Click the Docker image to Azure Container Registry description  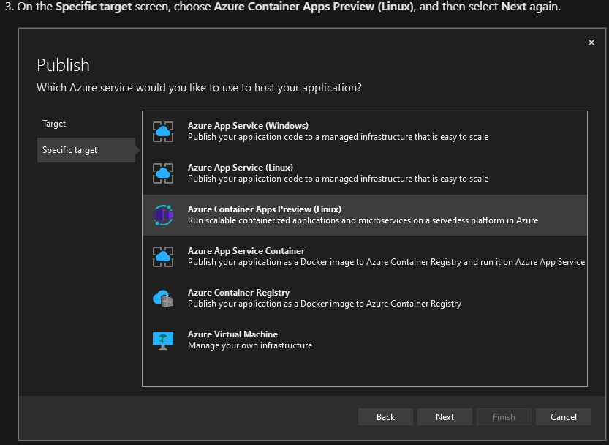[x=325, y=304]
